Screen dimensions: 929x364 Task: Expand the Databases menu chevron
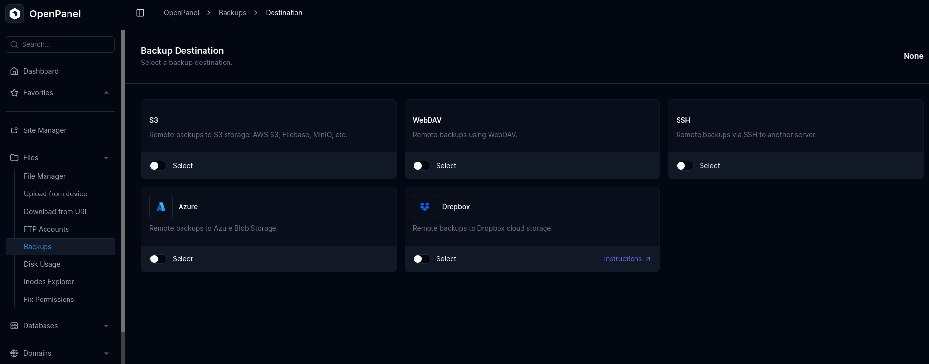[106, 326]
